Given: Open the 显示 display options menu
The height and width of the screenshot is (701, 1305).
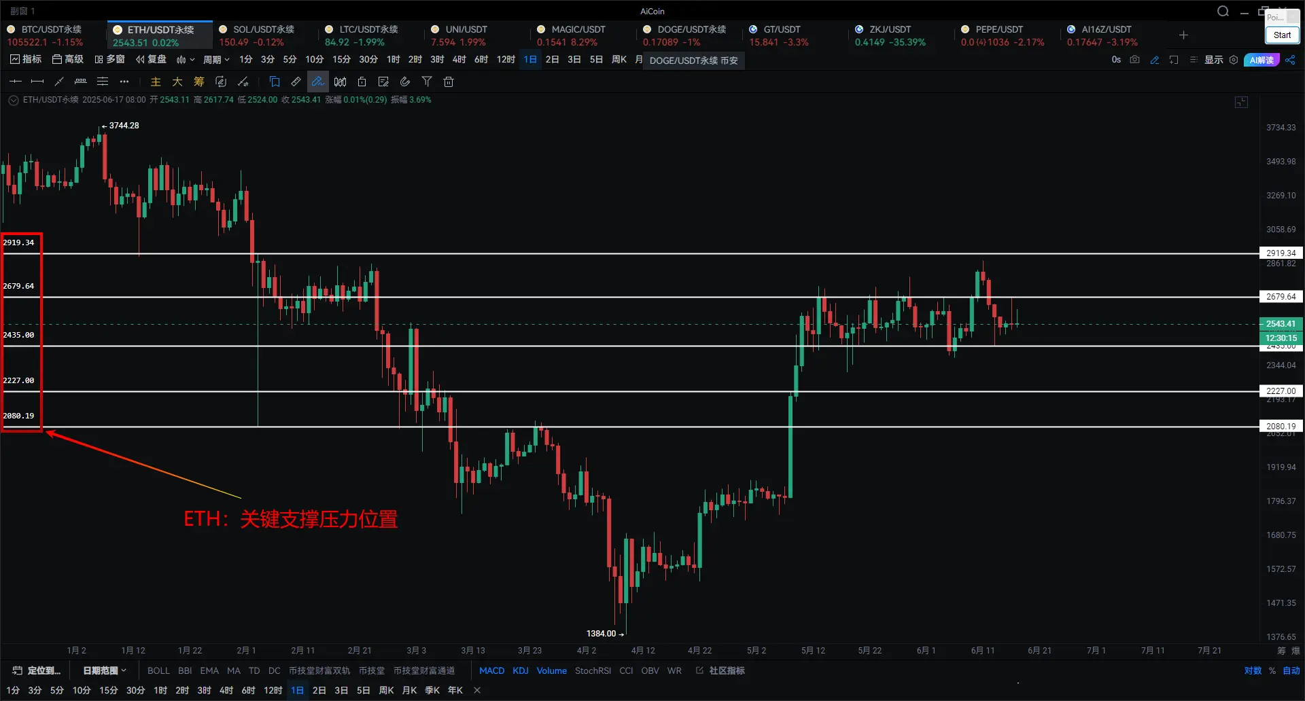Looking at the screenshot, I should coord(1213,60).
